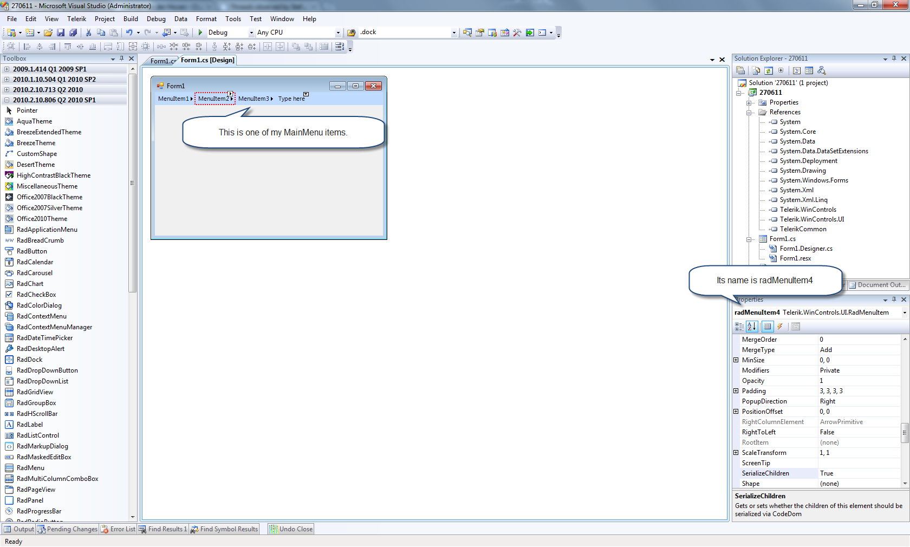
Task: Open the Error List tab
Action: [x=119, y=529]
